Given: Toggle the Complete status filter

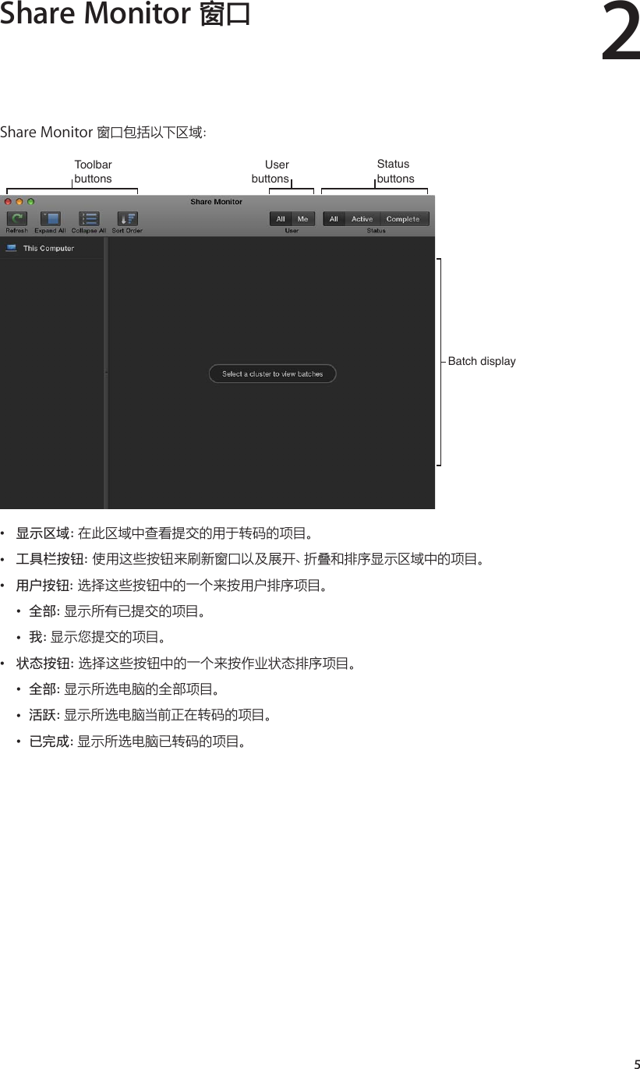Looking at the screenshot, I should click(x=403, y=218).
